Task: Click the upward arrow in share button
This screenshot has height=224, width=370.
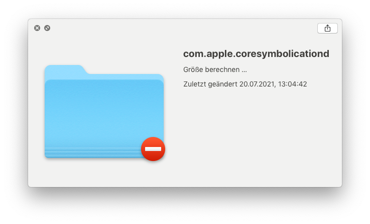Action: point(327,28)
